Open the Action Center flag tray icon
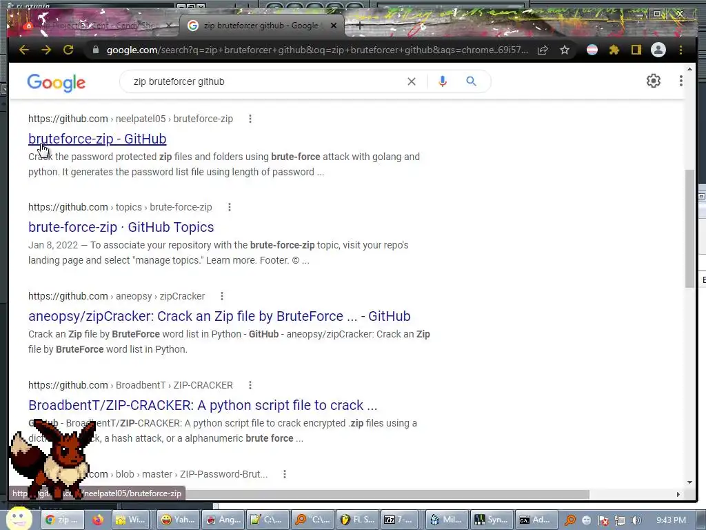This screenshot has width=706, height=530. pyautogui.click(x=603, y=520)
